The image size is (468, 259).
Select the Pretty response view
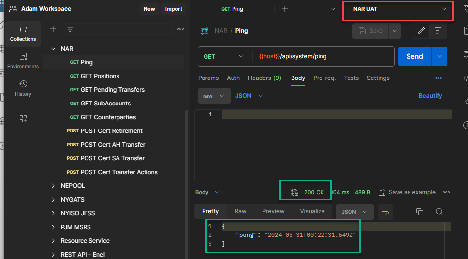(210, 211)
